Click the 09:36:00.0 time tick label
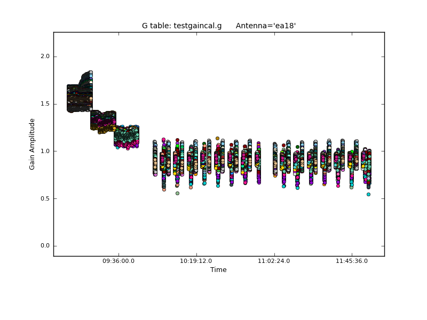Viewport: 427px width, 320px height. tap(118, 261)
